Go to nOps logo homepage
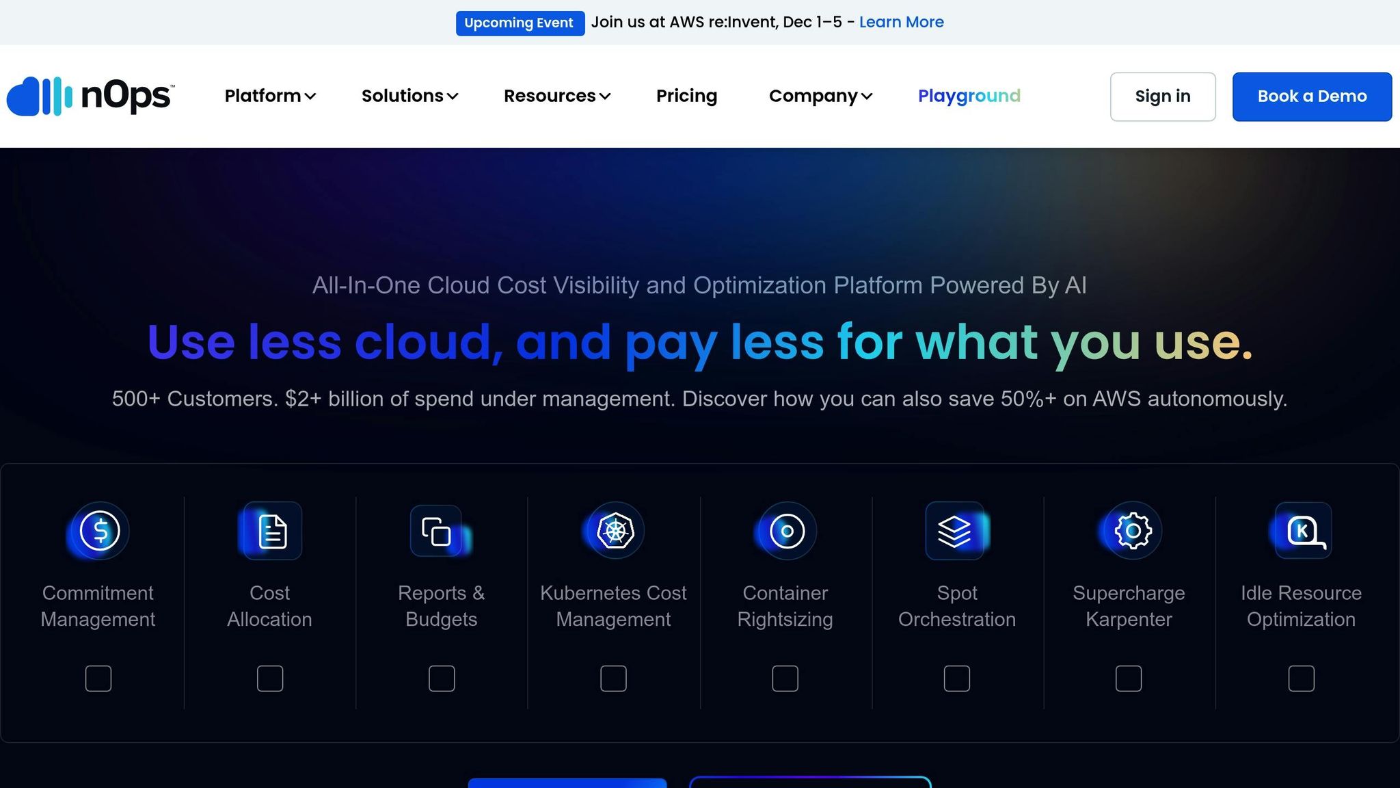Viewport: 1400px width, 788px height. click(90, 96)
